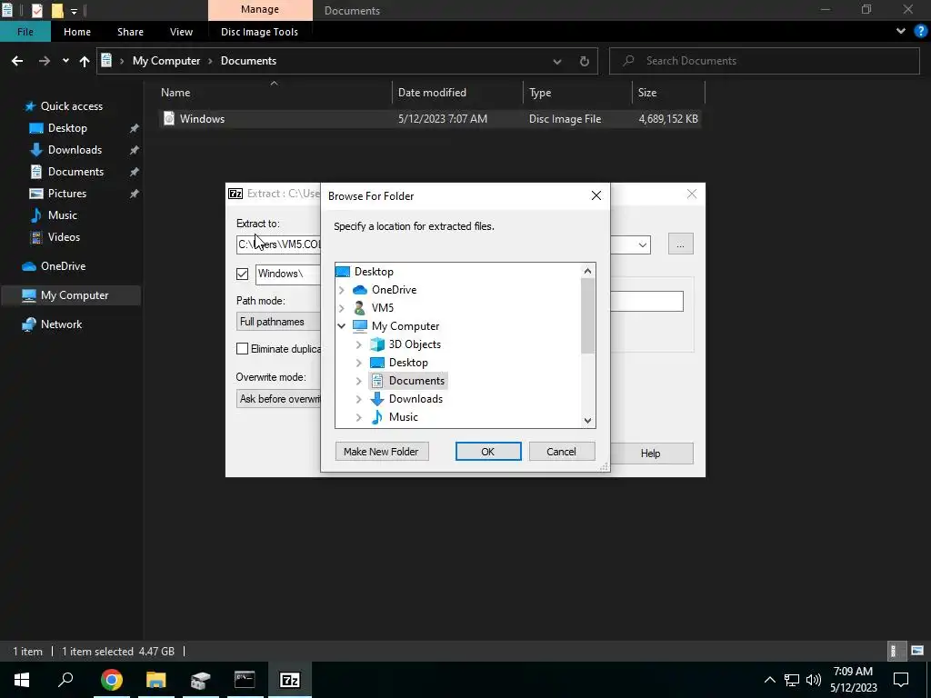Click Make New Folder button
This screenshot has width=931, height=698.
click(x=381, y=452)
